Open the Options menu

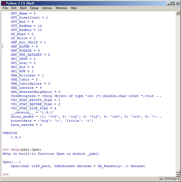pyautogui.click(x=47, y=8)
